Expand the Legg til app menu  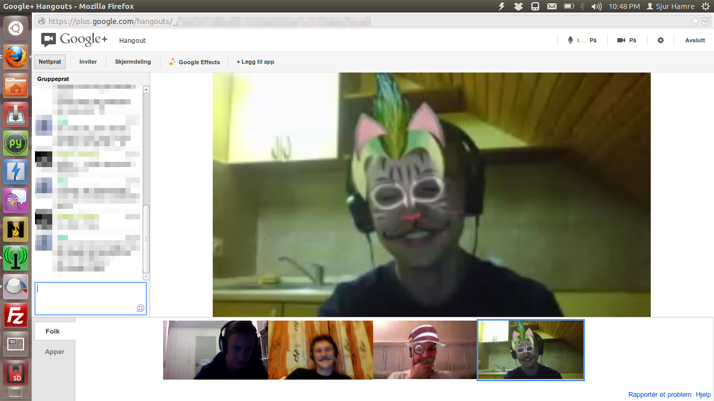(256, 62)
